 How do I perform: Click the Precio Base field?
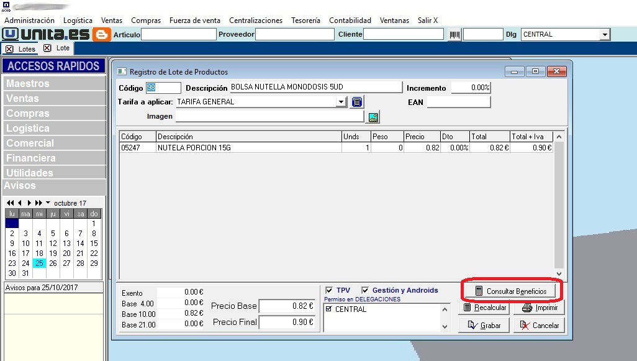287,306
